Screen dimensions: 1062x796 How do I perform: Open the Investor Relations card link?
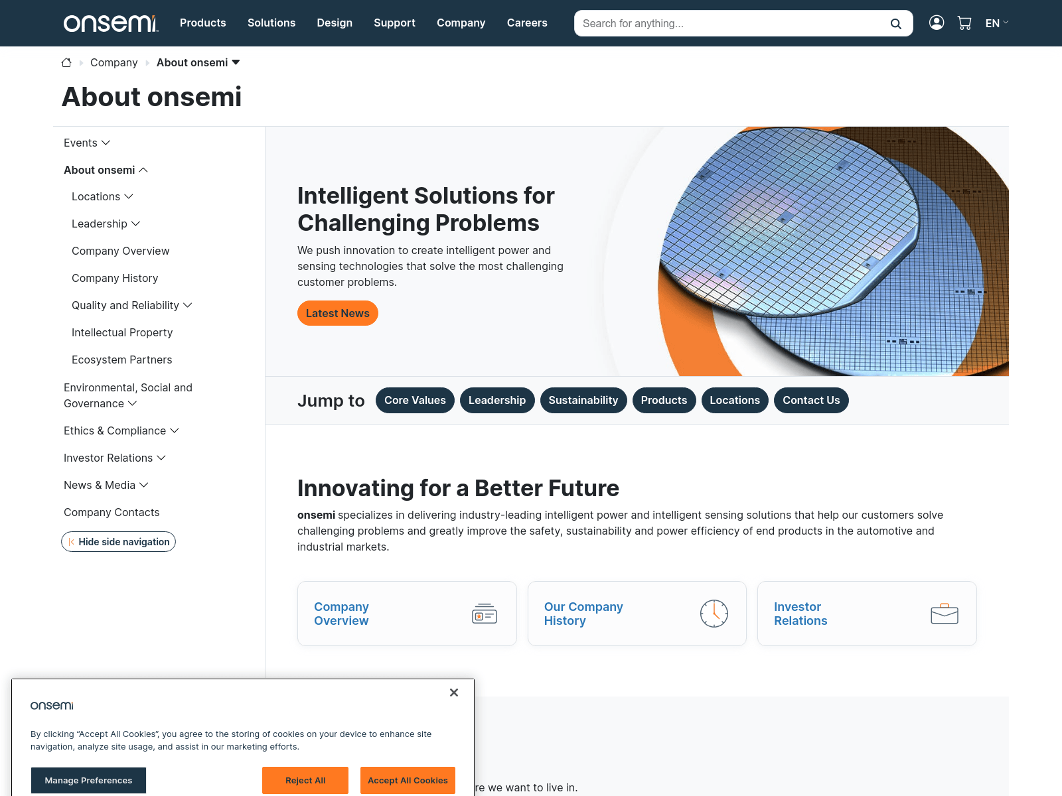pos(800,614)
